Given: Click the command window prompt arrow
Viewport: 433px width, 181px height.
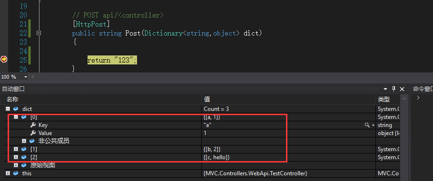Looking at the screenshot, I should coord(418,98).
